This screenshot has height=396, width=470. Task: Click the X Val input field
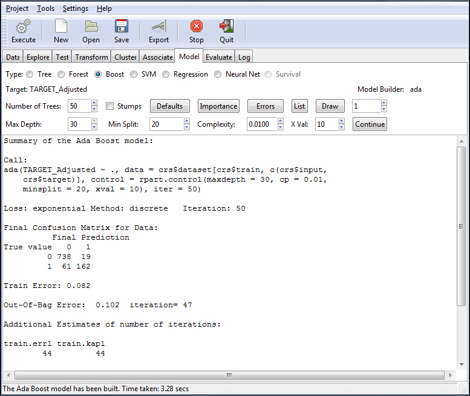click(327, 124)
